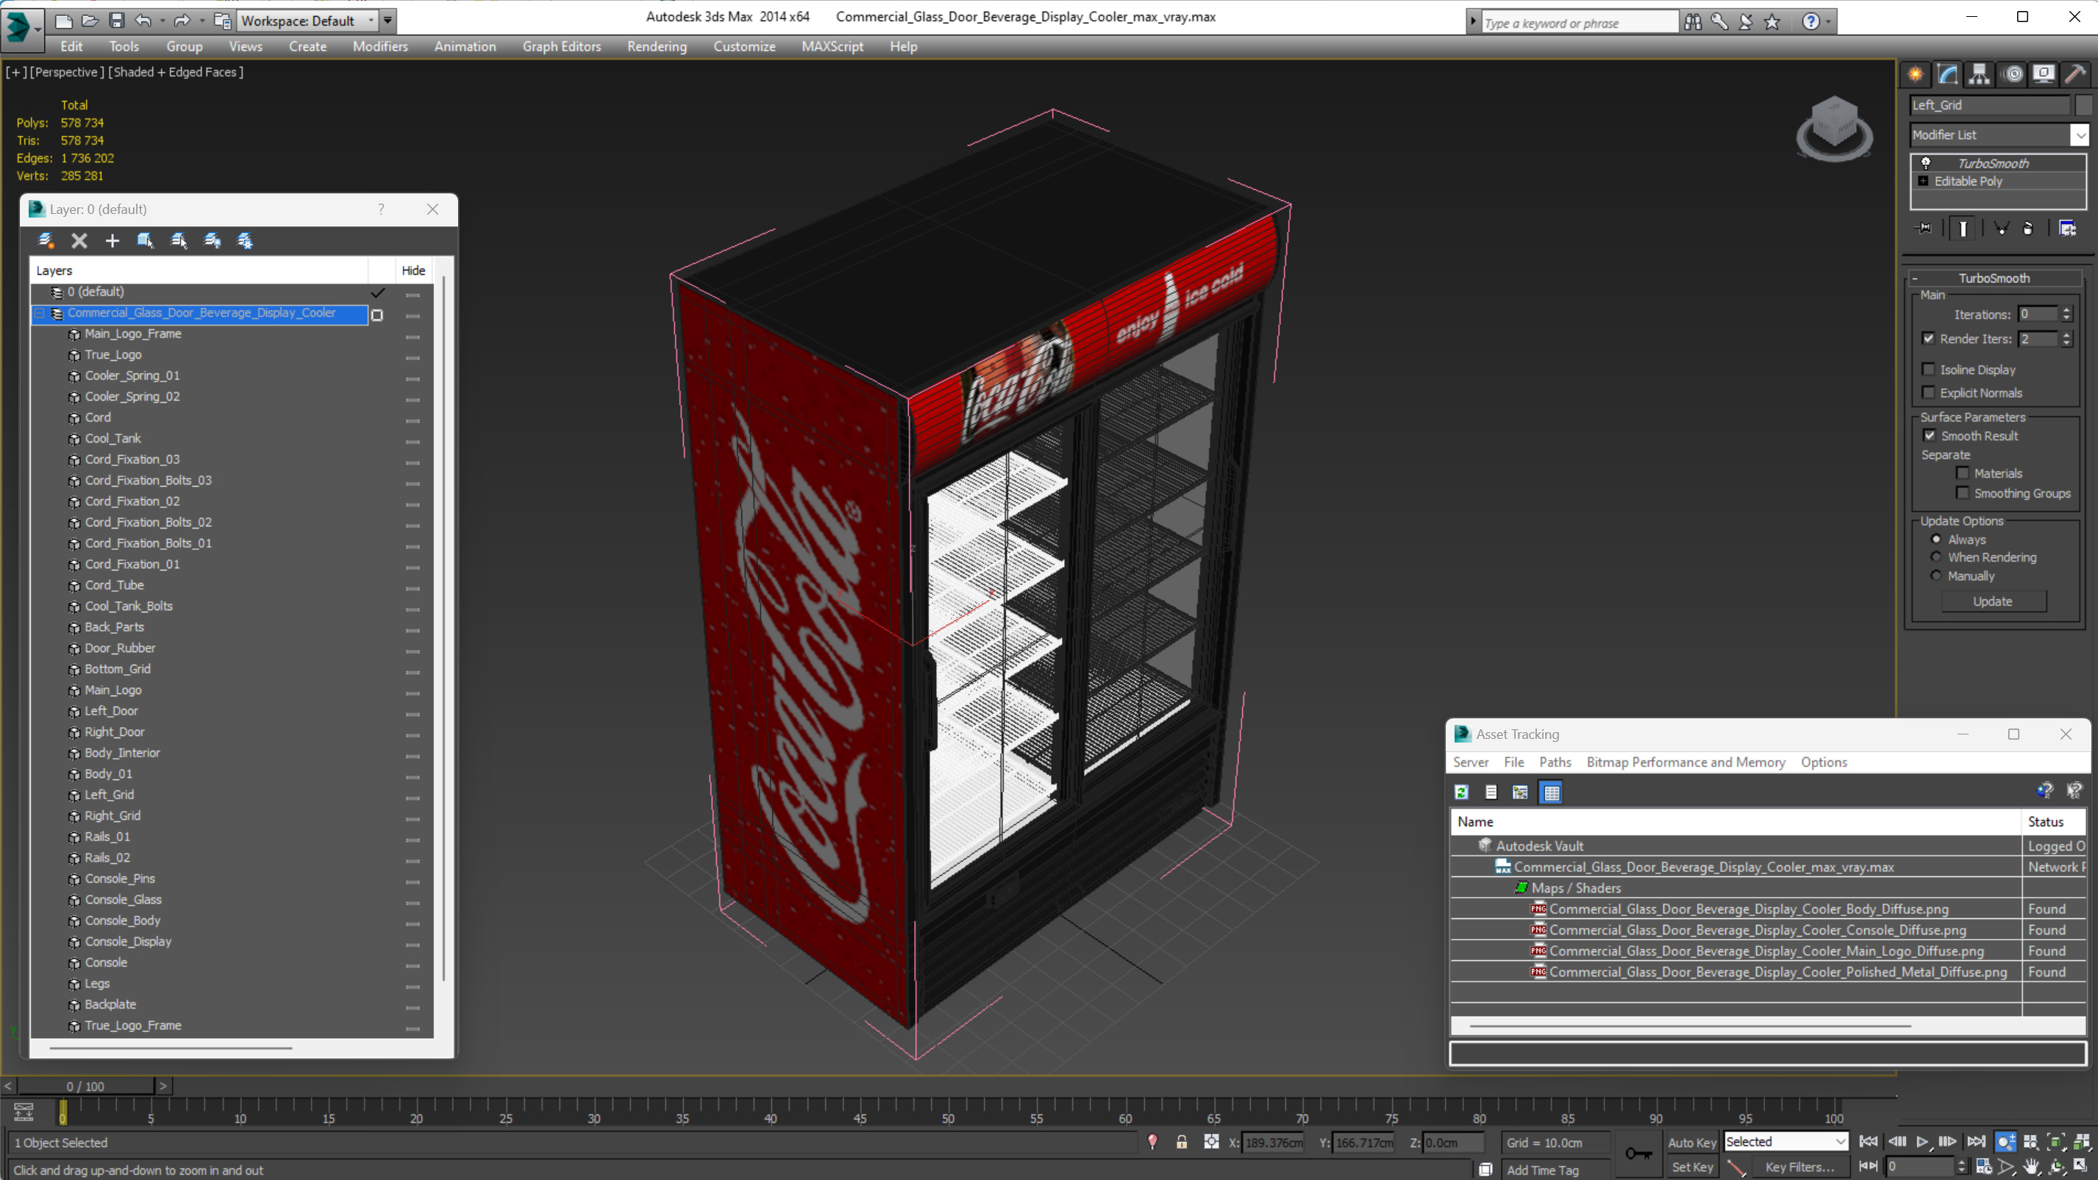Select the Left_Grid object in layer list
Image resolution: width=2098 pixels, height=1180 pixels.
[x=109, y=794]
